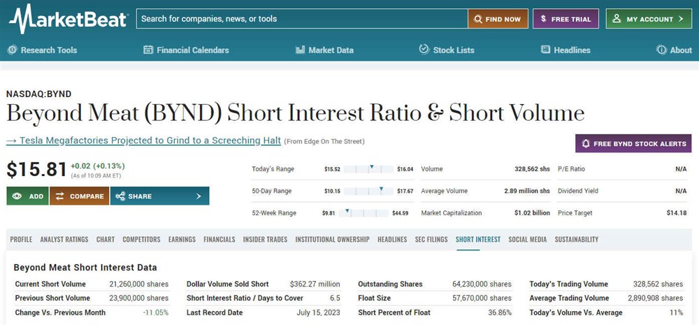Click the user icon on My Account
699x325 pixels.
click(x=617, y=19)
